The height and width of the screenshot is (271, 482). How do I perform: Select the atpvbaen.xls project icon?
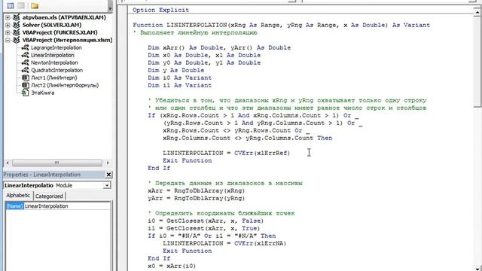pyautogui.click(x=17, y=17)
